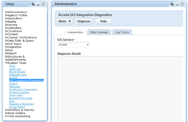Expand the Agency Profile node

click(x=6, y=15)
